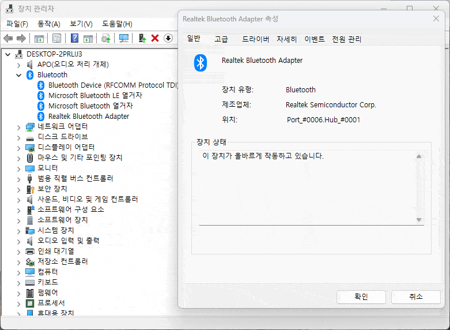Switch to the 드라이버 tab
The height and width of the screenshot is (330, 450).
pos(255,39)
